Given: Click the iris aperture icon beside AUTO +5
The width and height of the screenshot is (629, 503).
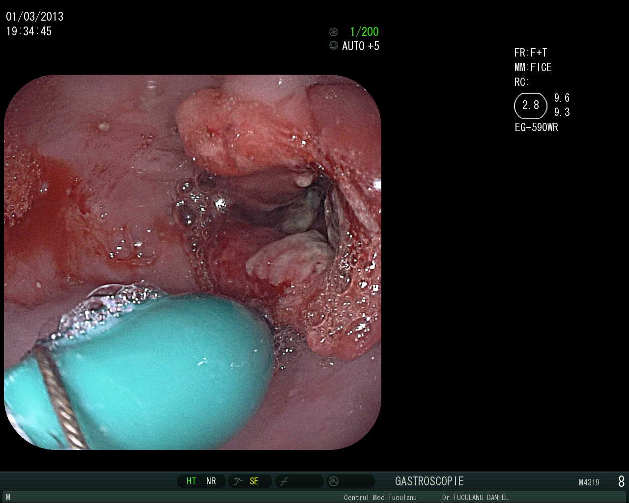Looking at the screenshot, I should point(334,46).
